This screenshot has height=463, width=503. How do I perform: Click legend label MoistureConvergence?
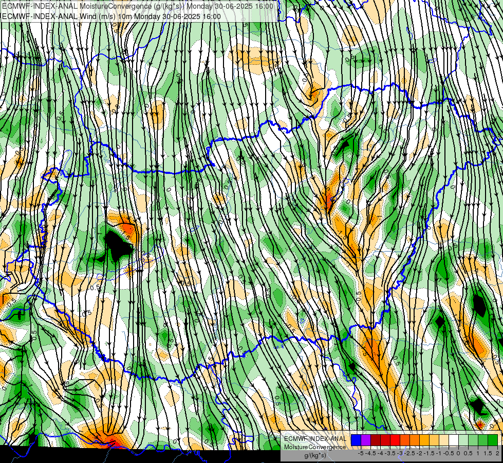click(x=315, y=447)
